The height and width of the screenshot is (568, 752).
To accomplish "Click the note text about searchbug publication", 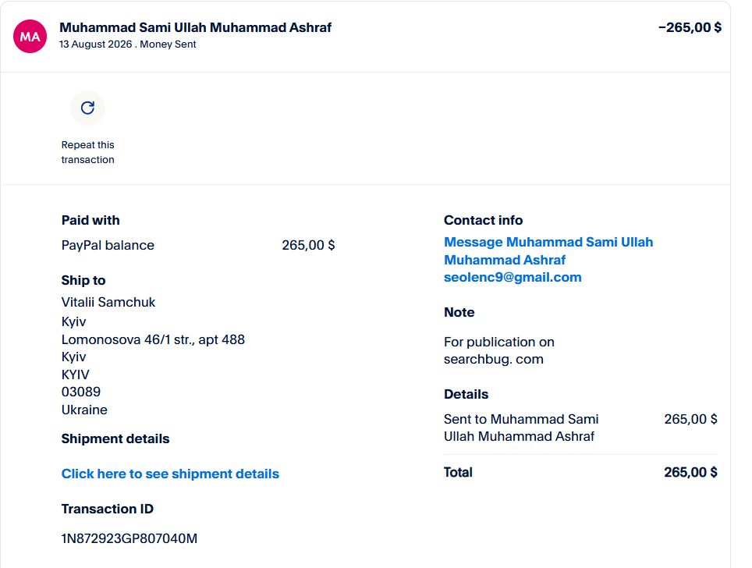I will coord(498,350).
